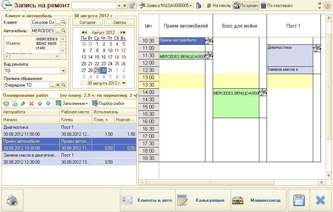Click the Пост 1 column header
This screenshot has width=333, height=212.
click(x=293, y=26)
